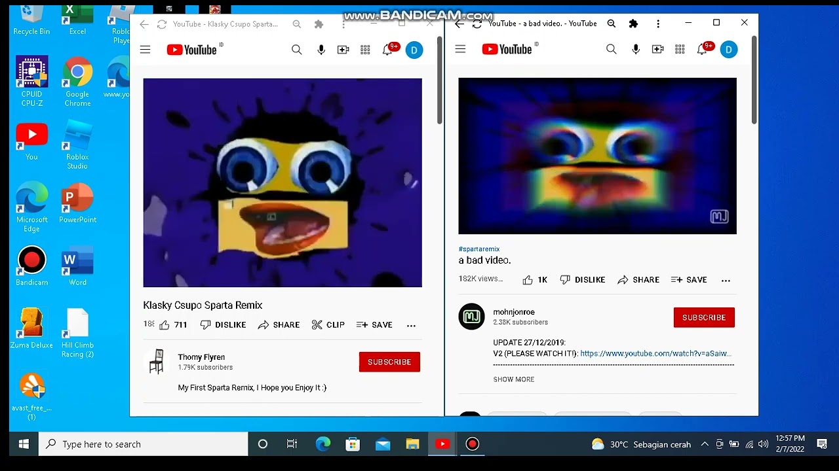Start voice search in Klasky Csupo window
The height and width of the screenshot is (471, 839).
click(321, 50)
